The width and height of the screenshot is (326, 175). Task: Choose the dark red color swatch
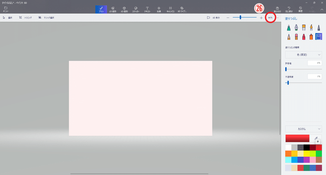pos(313,148)
